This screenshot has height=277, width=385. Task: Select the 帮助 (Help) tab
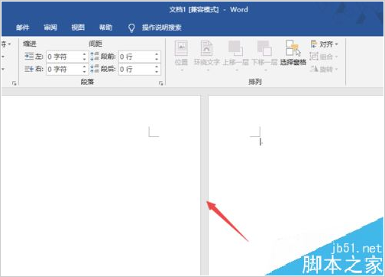point(105,28)
